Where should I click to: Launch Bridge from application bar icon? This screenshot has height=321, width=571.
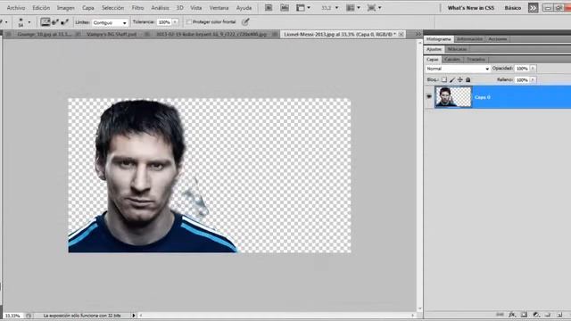point(269,8)
